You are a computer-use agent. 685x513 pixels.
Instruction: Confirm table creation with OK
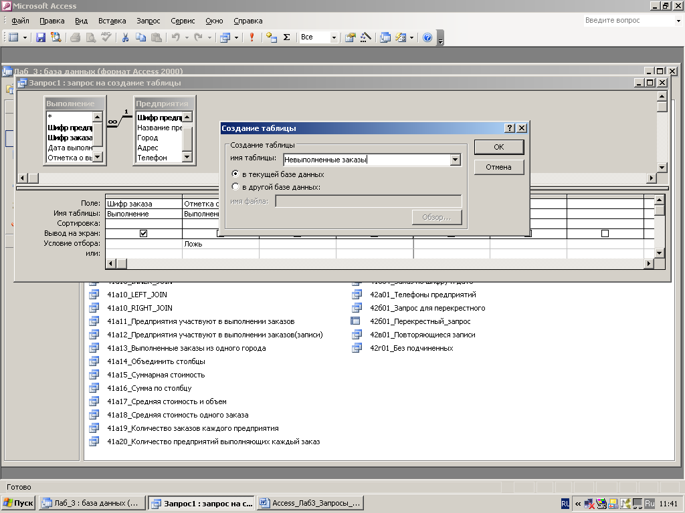499,147
